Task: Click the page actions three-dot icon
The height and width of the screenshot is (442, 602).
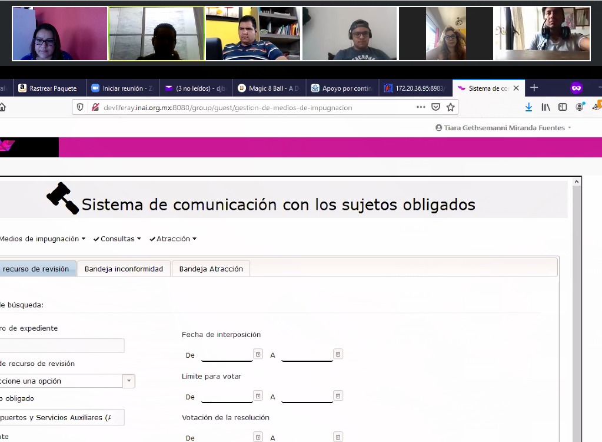Action: click(x=420, y=107)
